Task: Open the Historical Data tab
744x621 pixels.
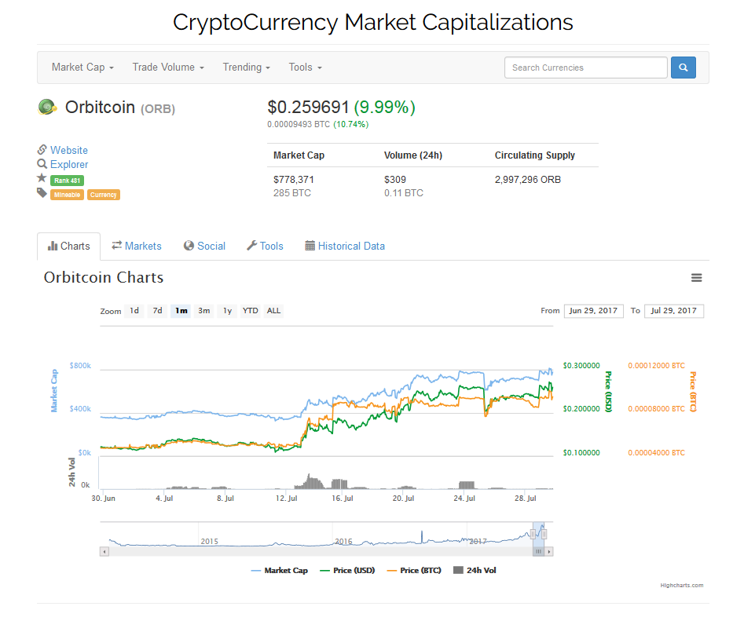Action: coord(345,246)
